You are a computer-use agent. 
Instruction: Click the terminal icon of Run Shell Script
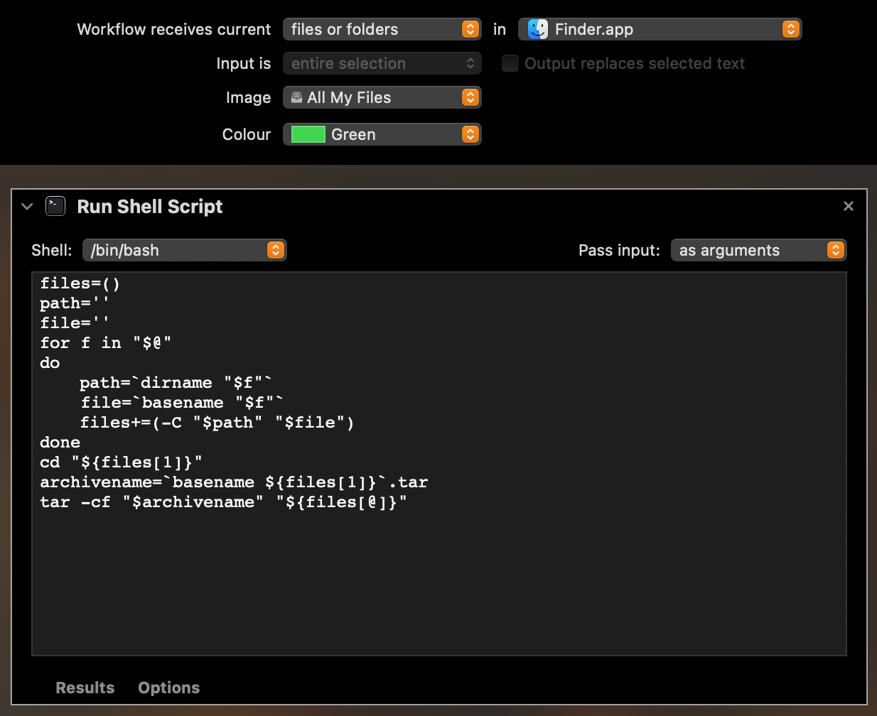tap(55, 206)
